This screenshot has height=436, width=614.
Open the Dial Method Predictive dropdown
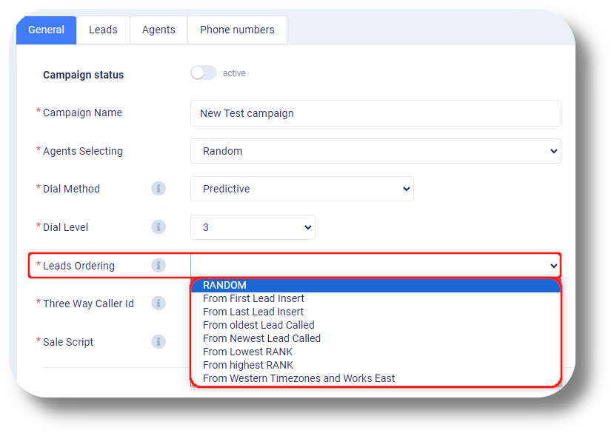(302, 189)
